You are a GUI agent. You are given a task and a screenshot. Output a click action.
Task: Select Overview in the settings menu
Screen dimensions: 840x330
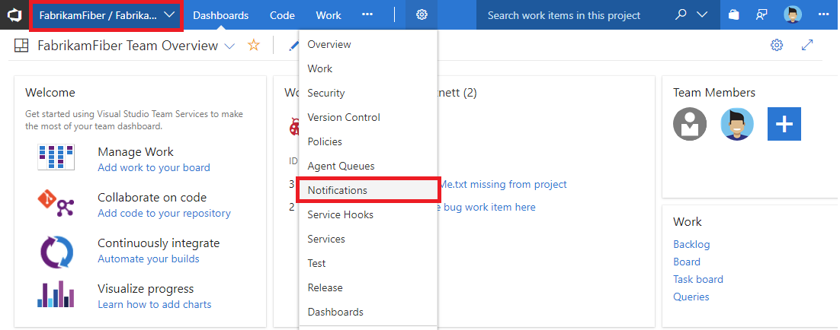pyautogui.click(x=368, y=44)
